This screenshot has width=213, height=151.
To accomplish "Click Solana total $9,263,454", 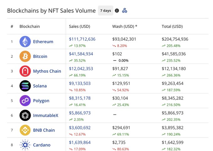I will [173, 83].
